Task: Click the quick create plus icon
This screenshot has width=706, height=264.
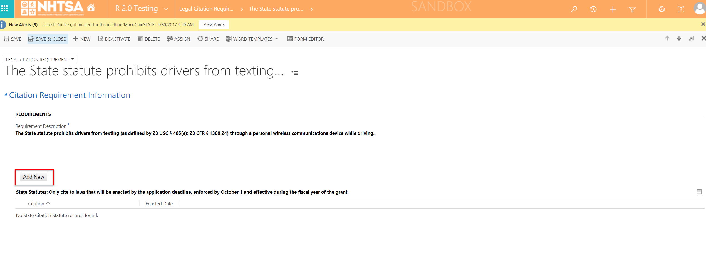Action: coord(613,9)
